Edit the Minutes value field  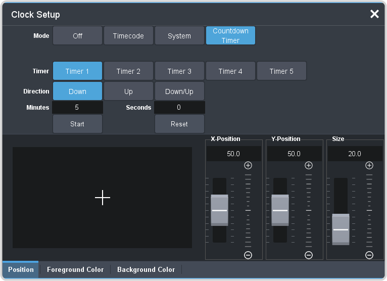77,107
